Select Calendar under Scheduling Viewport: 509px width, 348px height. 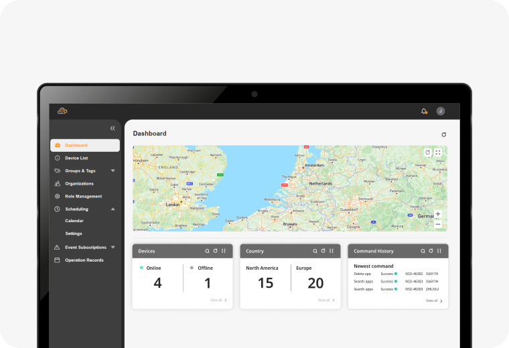(x=74, y=221)
